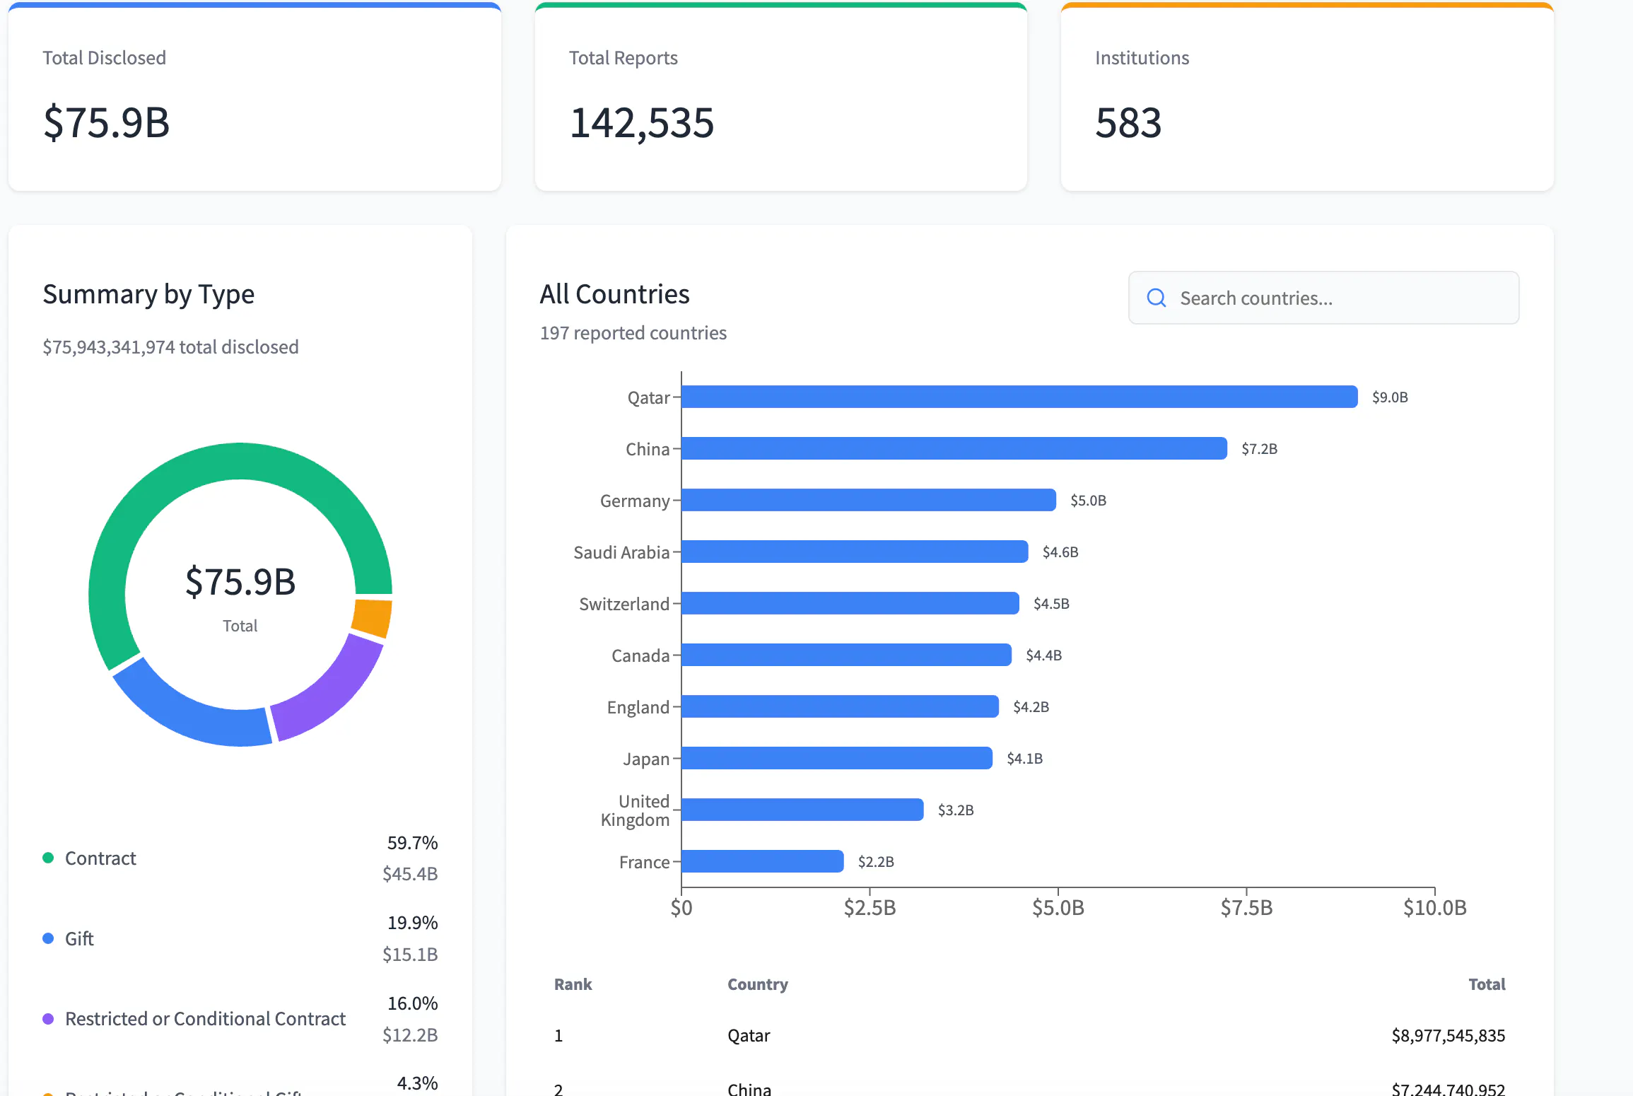Click the Qatar bar in the chart
The image size is (1633, 1096).
(x=1019, y=397)
